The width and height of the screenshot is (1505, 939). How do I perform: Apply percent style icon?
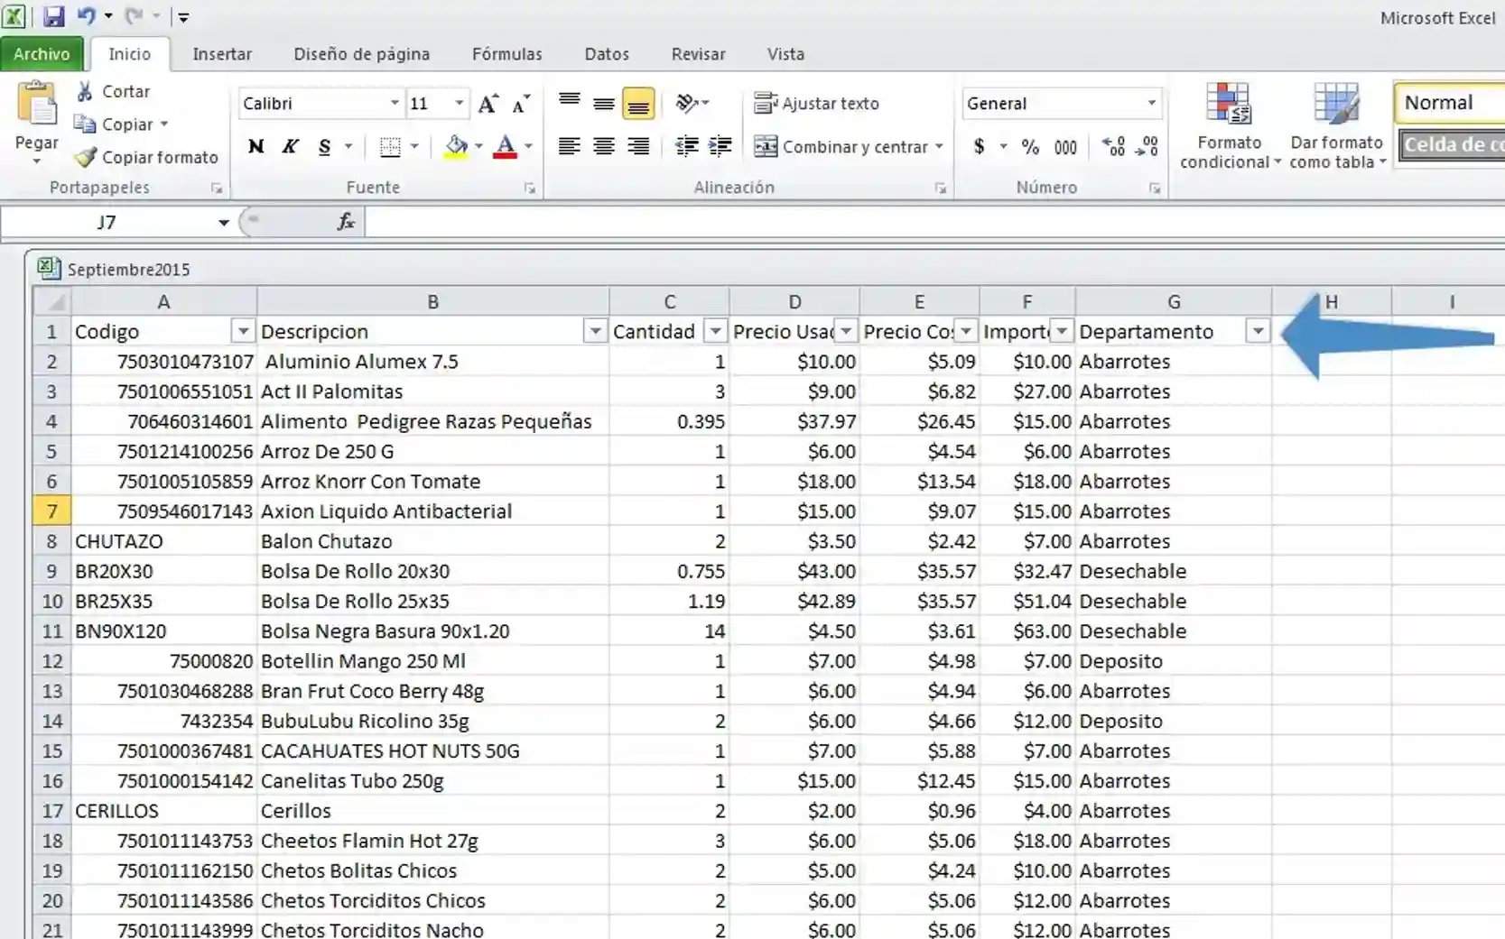1030,146
